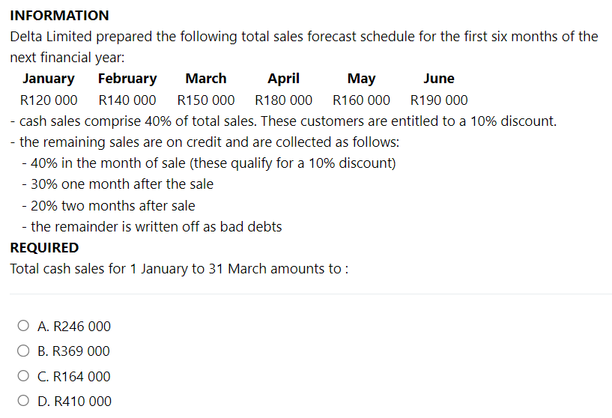Viewport: 612px width, 418px height.
Task: Click the March column header
Action: coord(206,79)
